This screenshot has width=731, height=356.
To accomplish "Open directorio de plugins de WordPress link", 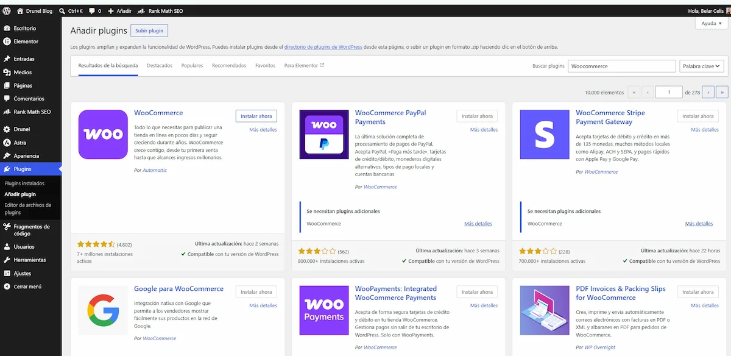I will tap(323, 47).
